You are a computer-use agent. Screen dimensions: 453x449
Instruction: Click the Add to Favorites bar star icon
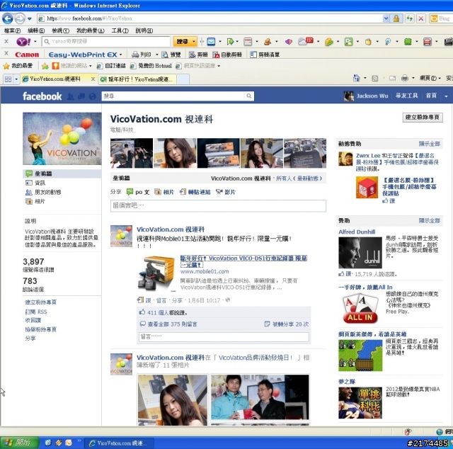pos(45,66)
